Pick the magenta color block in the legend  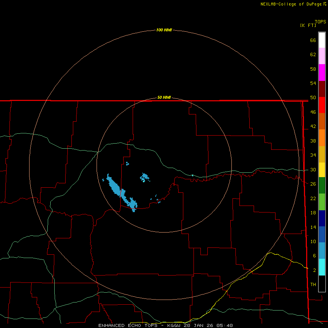point(322,73)
